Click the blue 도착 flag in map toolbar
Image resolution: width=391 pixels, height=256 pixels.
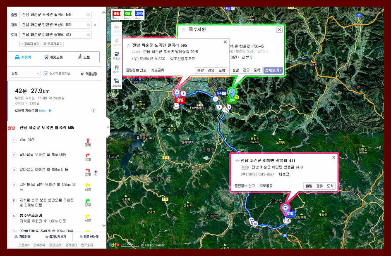tap(139, 14)
